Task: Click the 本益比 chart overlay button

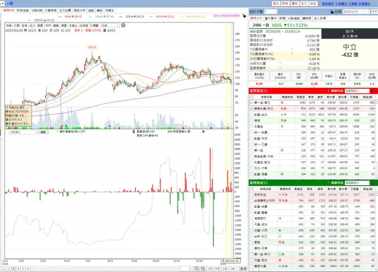Action: [73, 26]
